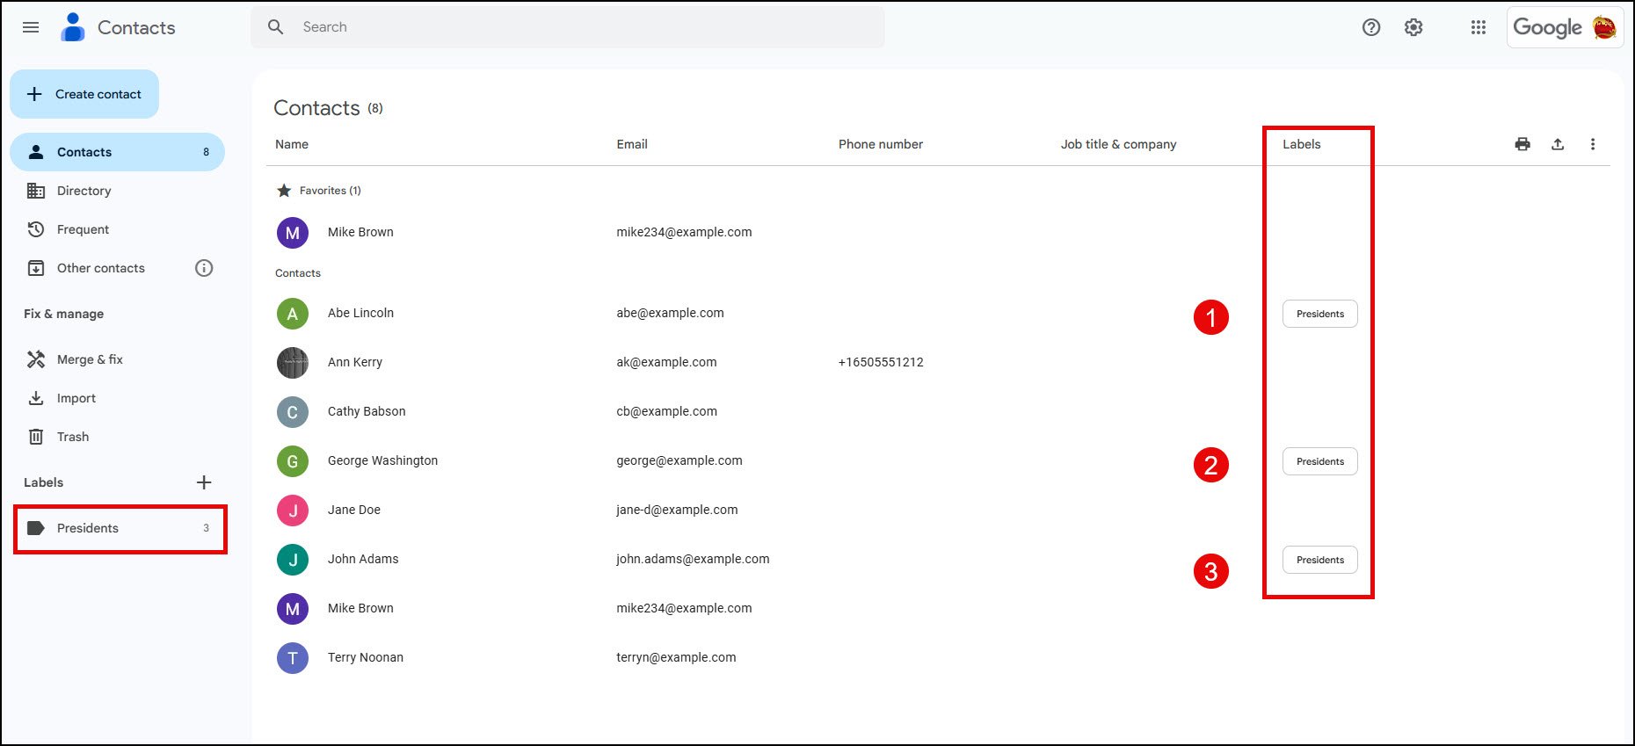Open the help and support icon
Image resolution: width=1635 pixels, height=746 pixels.
tap(1370, 27)
